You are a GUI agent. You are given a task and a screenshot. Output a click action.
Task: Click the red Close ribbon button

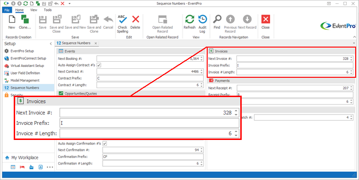coord(266,22)
